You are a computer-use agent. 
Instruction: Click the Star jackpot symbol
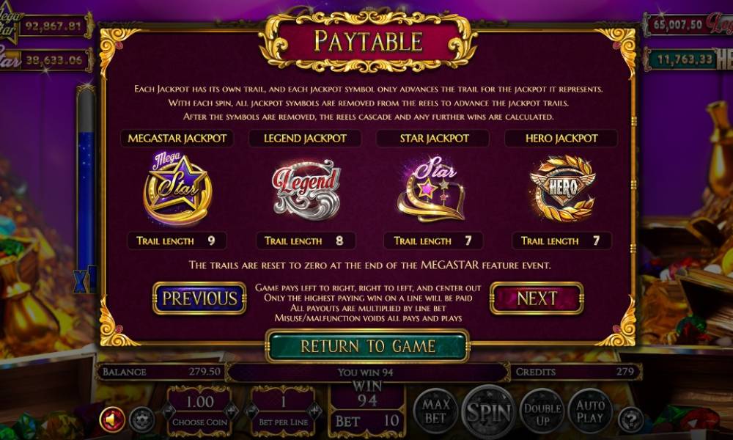(x=432, y=189)
